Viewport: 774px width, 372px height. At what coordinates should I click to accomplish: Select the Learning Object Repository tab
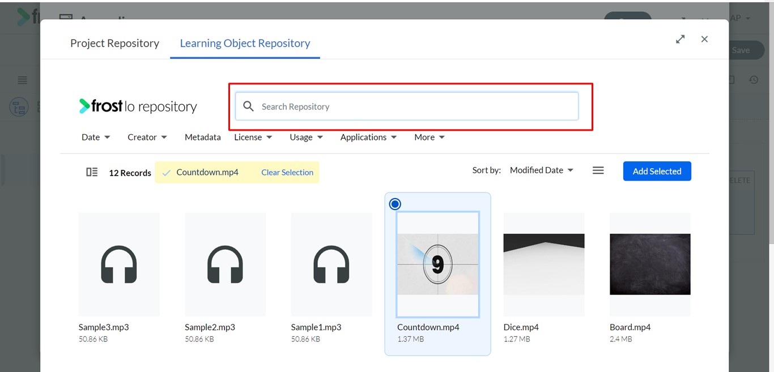click(x=245, y=43)
